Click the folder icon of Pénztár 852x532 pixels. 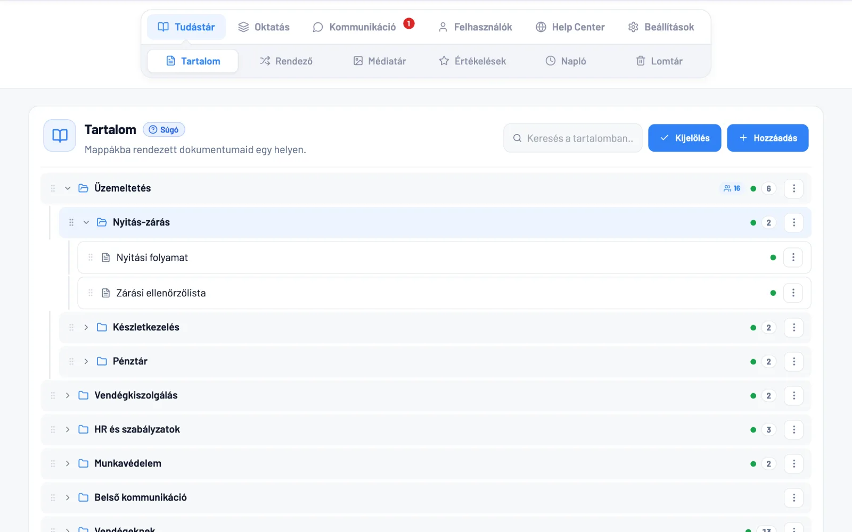(102, 361)
